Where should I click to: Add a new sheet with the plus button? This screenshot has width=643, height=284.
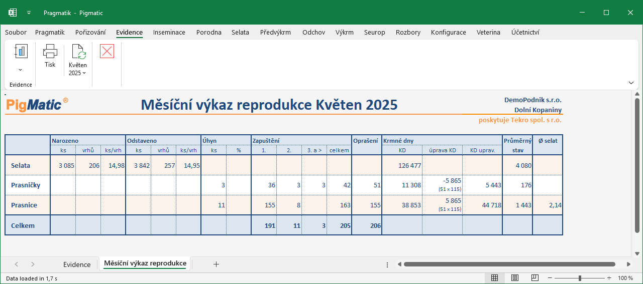point(216,264)
